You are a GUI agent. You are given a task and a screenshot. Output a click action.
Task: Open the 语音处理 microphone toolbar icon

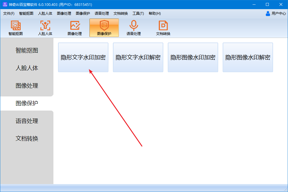click(134, 28)
